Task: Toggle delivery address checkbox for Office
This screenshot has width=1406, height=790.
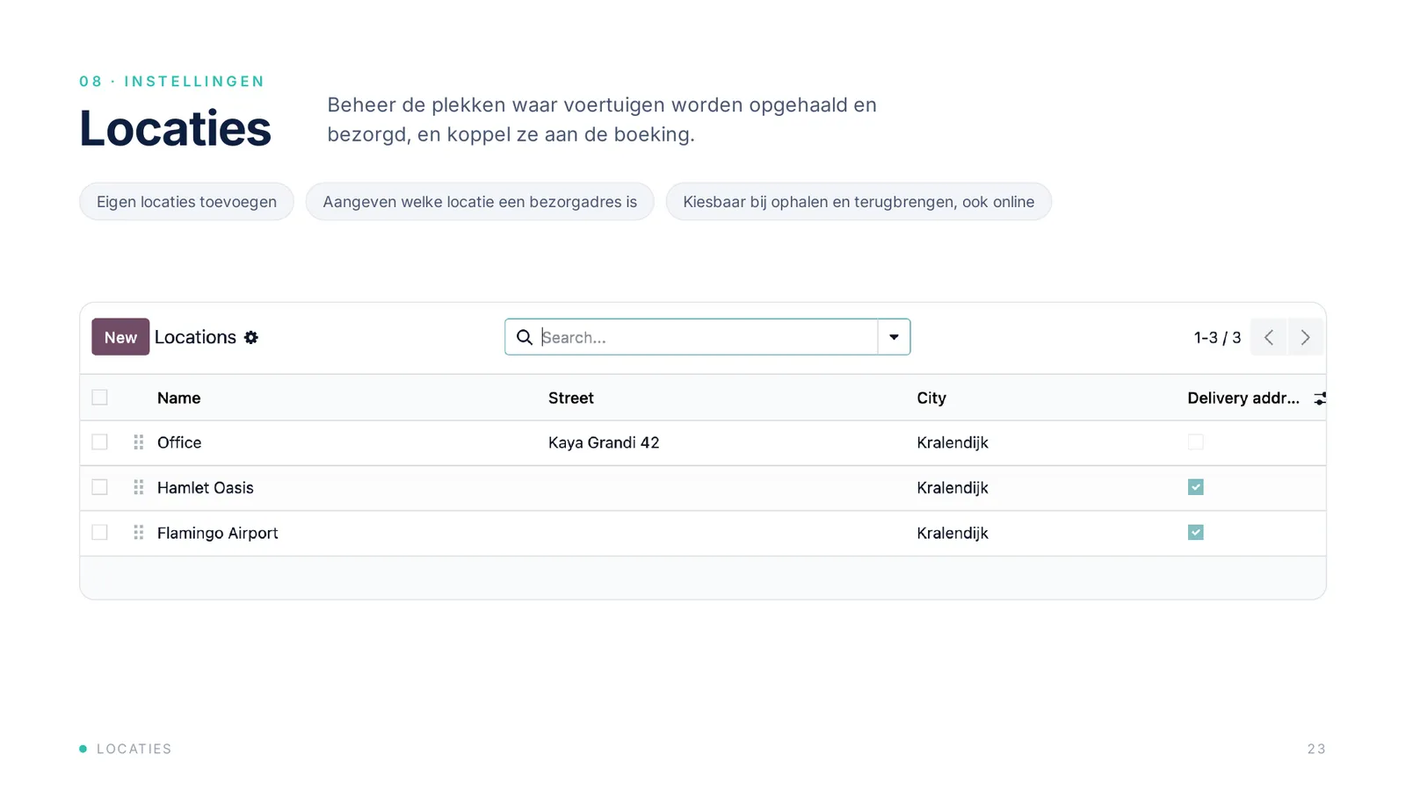Action: coord(1195,442)
